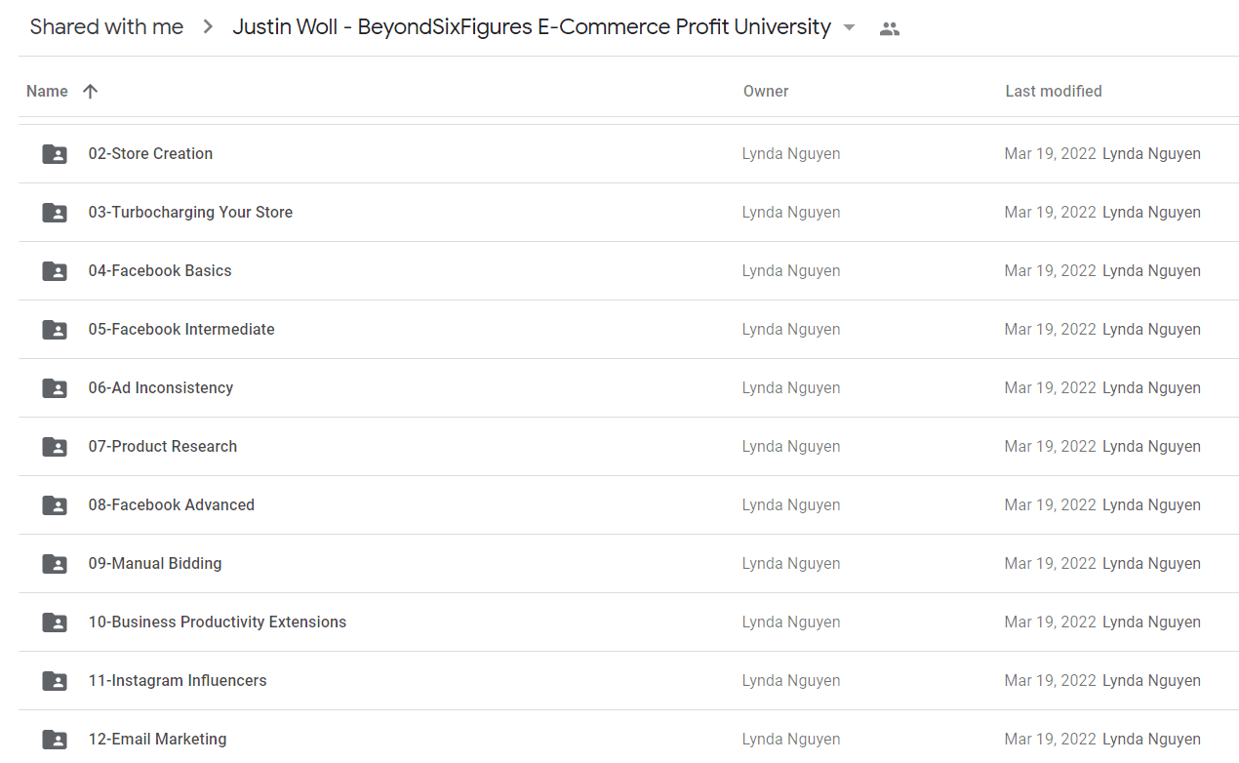Select the 08-Facebook Advanced folder name

point(172,505)
